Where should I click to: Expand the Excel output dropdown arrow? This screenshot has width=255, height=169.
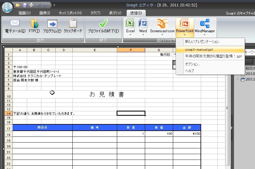coord(130,35)
